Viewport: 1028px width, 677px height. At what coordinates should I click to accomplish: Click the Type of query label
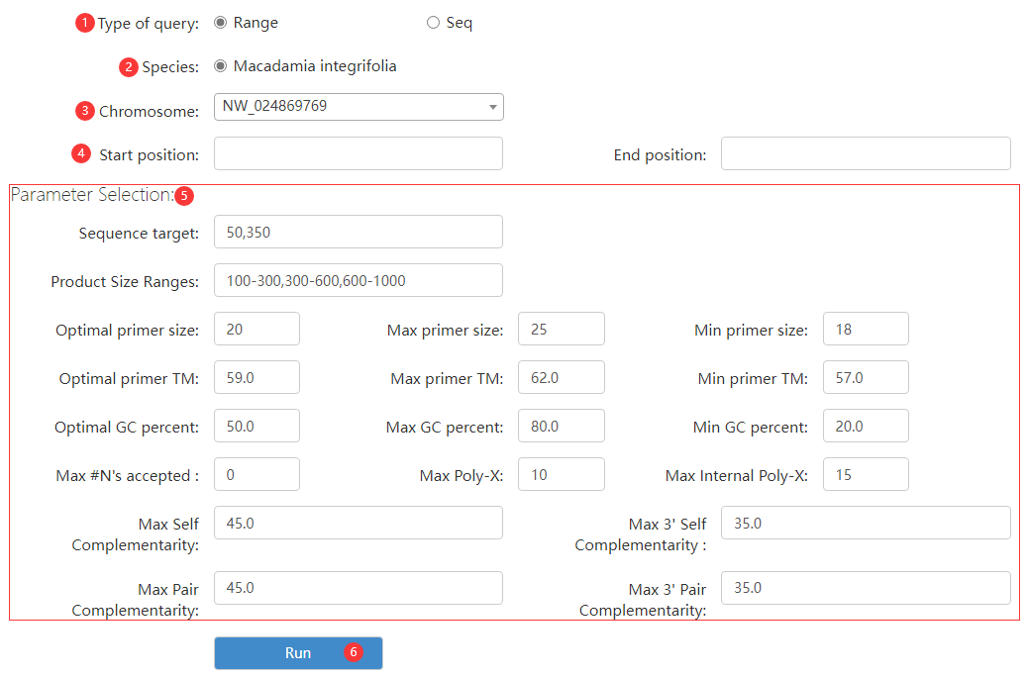149,24
